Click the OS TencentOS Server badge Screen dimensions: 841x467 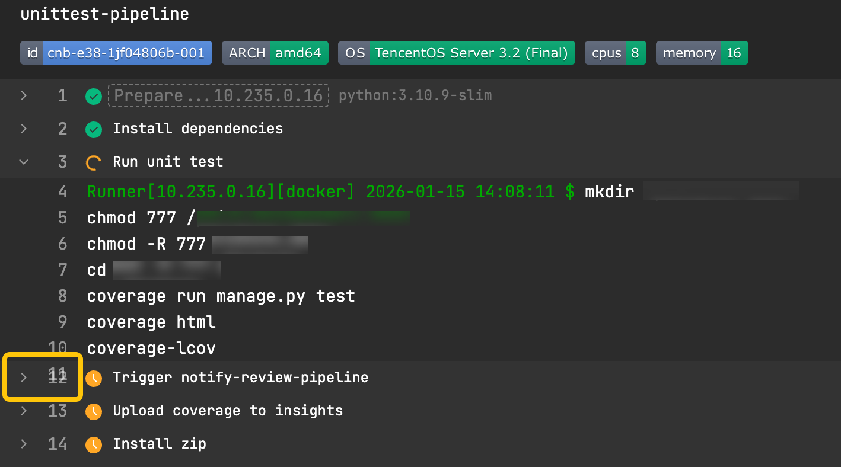(x=456, y=53)
